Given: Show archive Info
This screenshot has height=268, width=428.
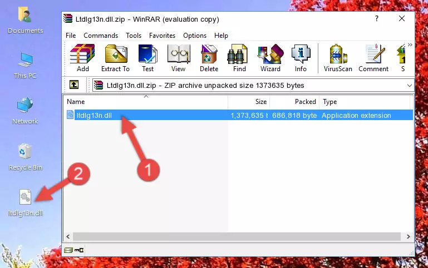Looking at the screenshot, I should [301, 58].
